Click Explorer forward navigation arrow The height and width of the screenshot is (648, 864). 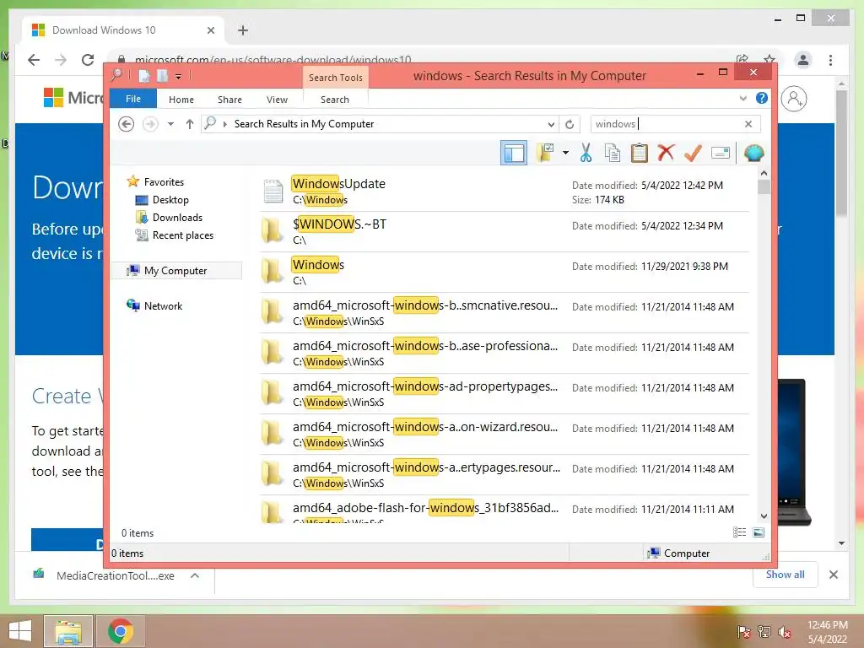[150, 124]
